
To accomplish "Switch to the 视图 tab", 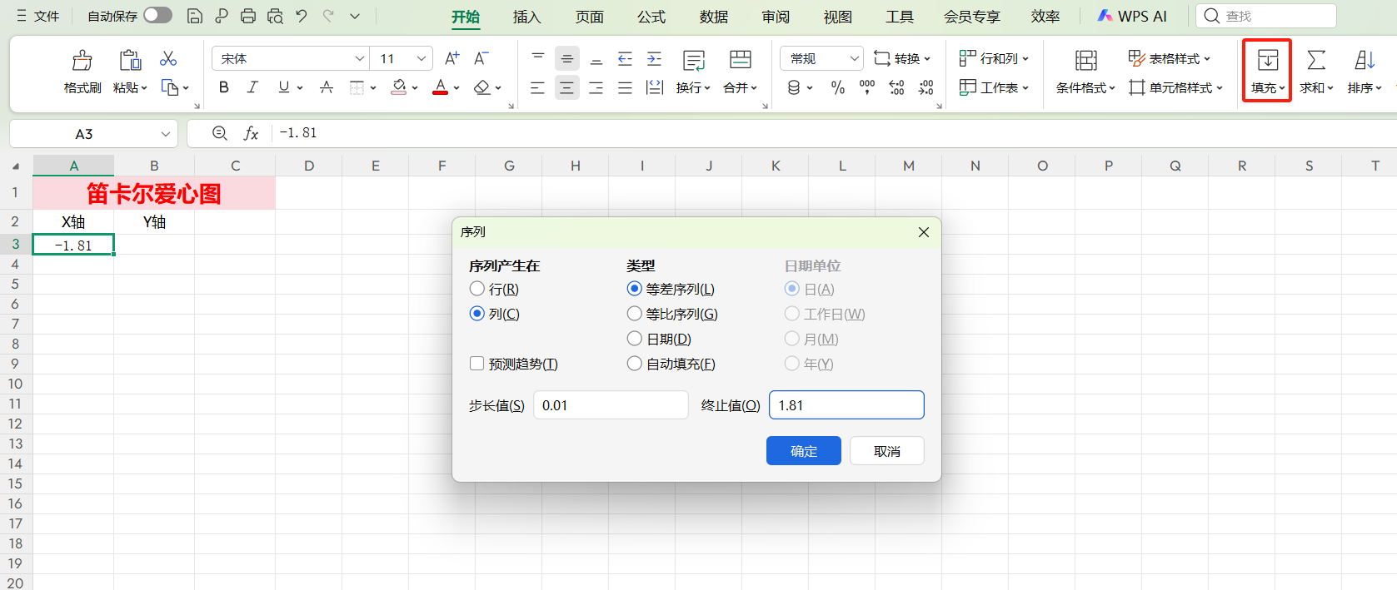I will point(838,17).
